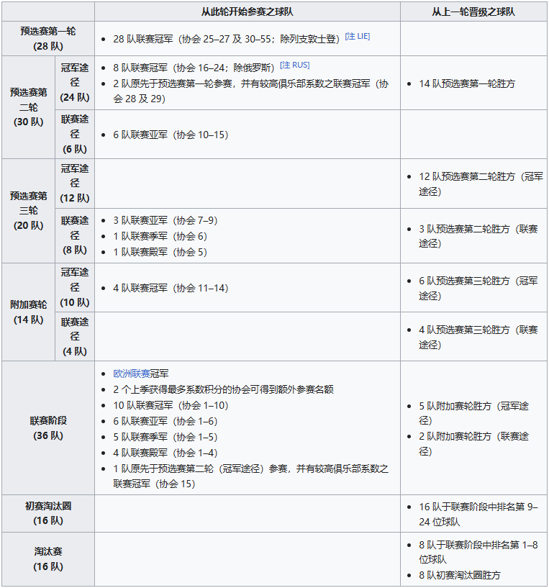Click the 从此轮开始参赛之球队 column header

(247, 12)
